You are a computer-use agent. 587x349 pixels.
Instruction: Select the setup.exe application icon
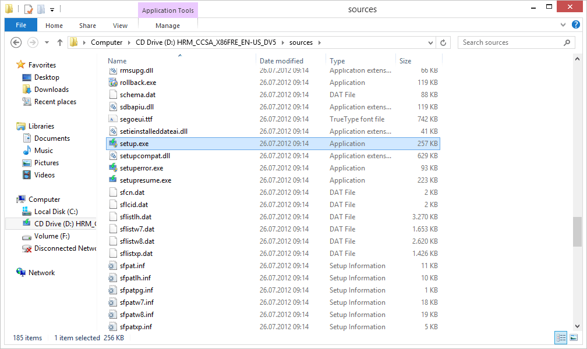pos(113,144)
